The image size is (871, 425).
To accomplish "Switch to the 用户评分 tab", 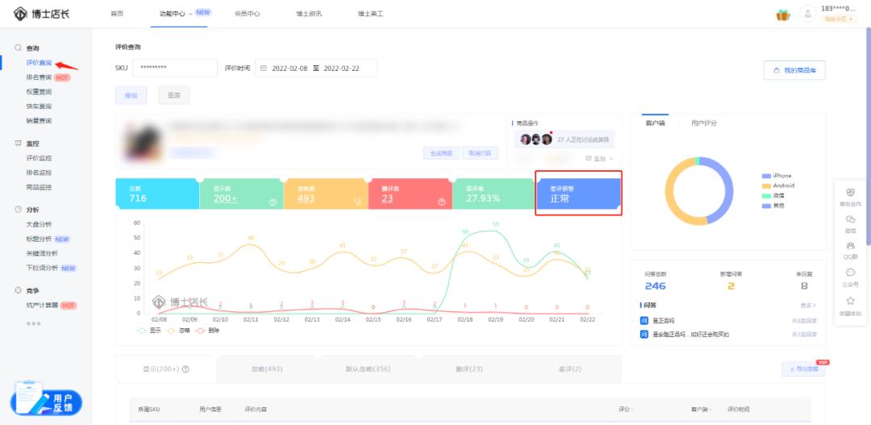I will [x=704, y=123].
